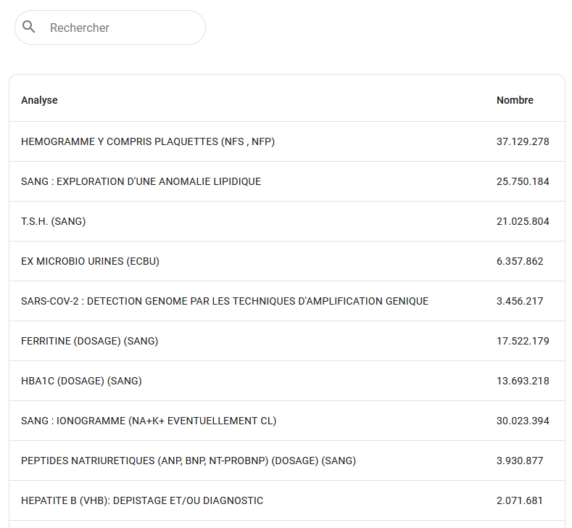This screenshot has width=572, height=528.
Task: Select the SANG : IONOGRAMME row
Action: point(149,421)
